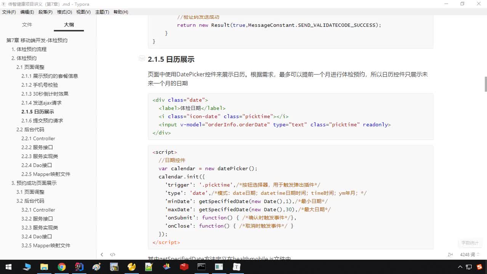Click the heading level marker beside 2.1.5 日历展示
Image resolution: width=487 pixels, height=274 pixels.
coord(142,59)
